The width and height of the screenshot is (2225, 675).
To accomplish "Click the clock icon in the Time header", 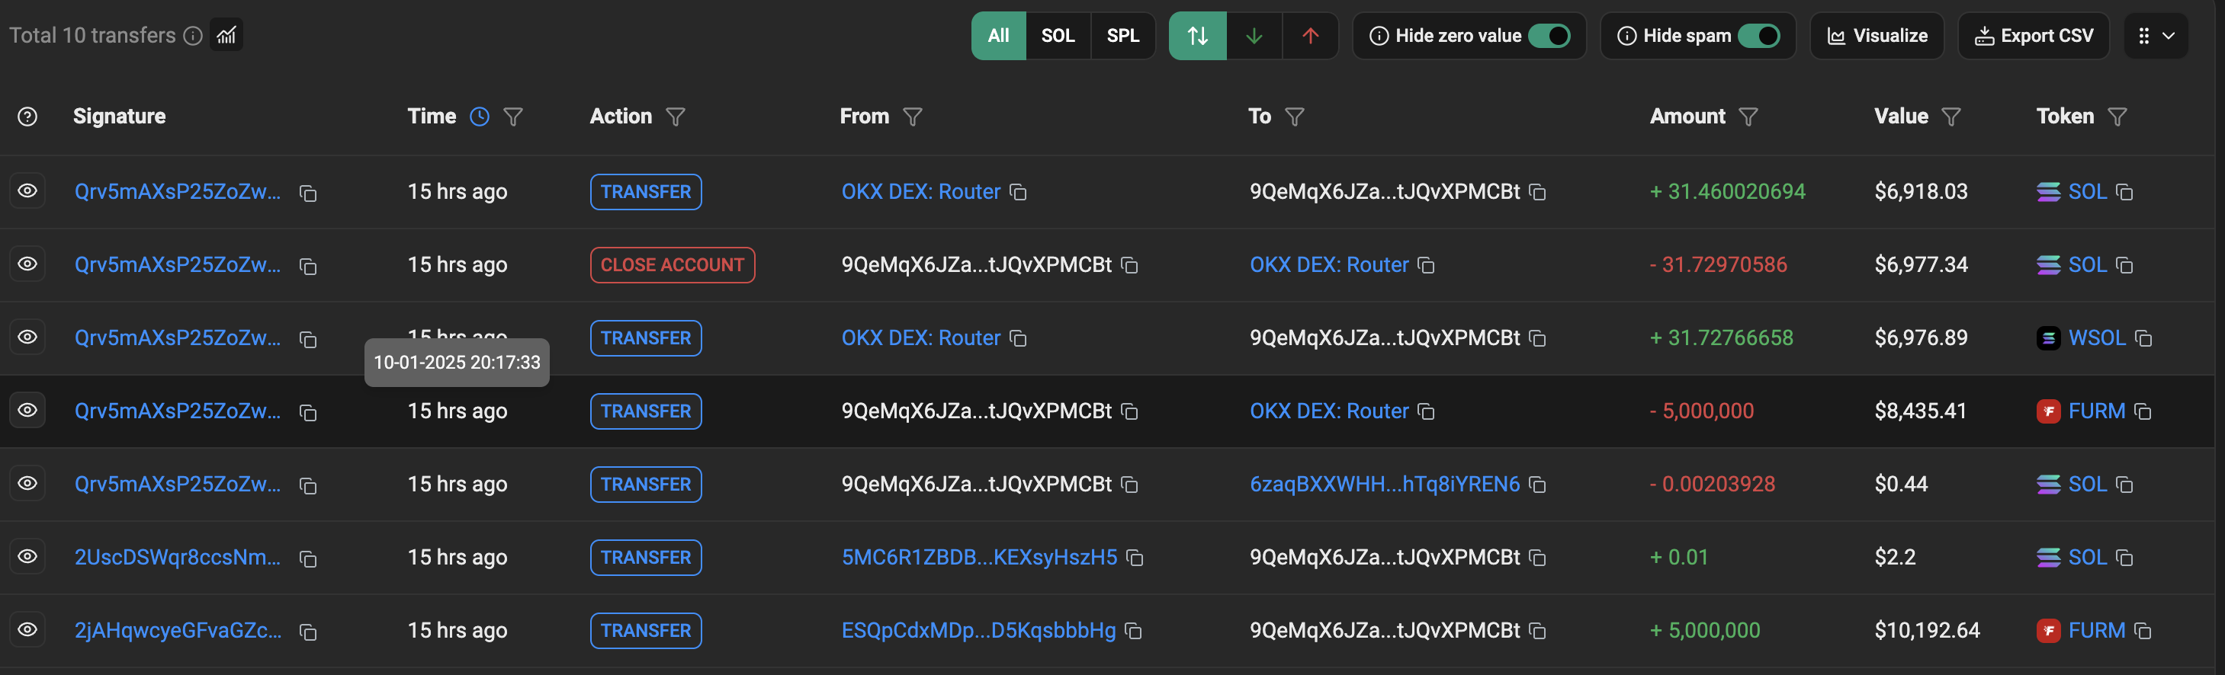I will [480, 117].
